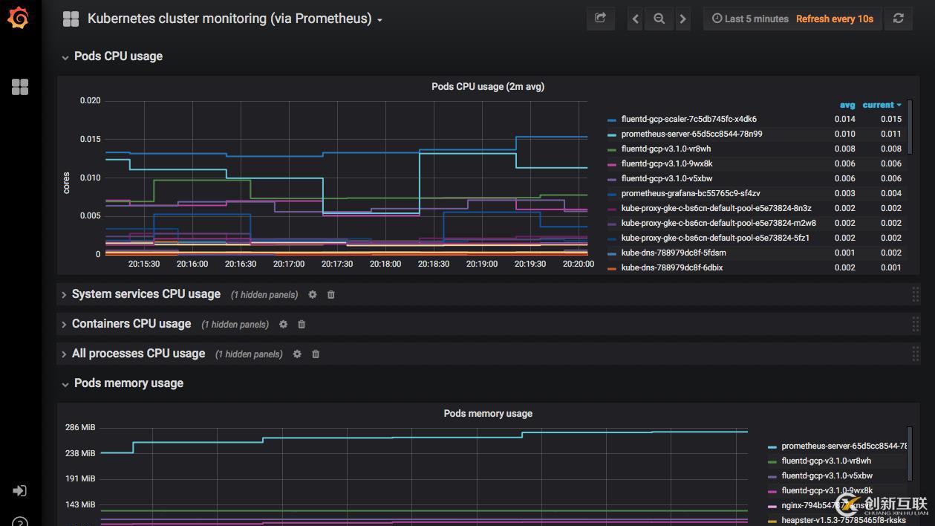Collapse the Pods CPU usage row

117,56
